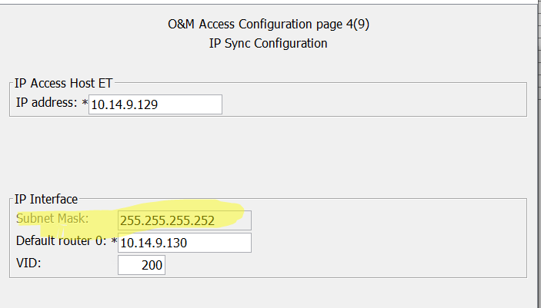
Task: Click the greyed-out "Subnet Mask:" label
Action: click(52, 219)
